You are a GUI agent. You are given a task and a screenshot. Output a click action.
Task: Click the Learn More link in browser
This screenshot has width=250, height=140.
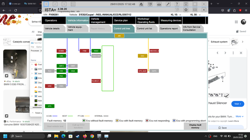(x=234, y=121)
